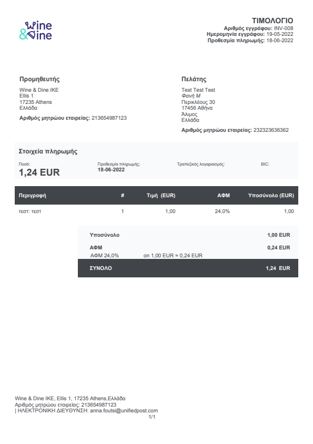
Task: Select supplier registration number 213654987123
Action: coord(109,118)
